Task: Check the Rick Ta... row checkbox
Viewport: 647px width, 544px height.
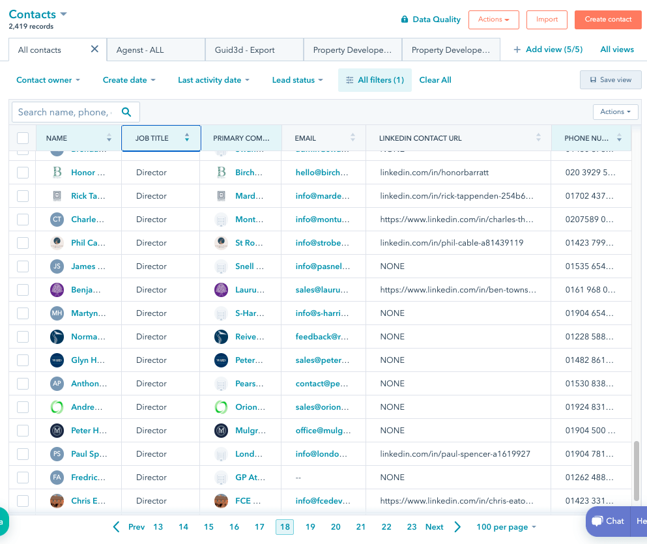Action: click(23, 196)
